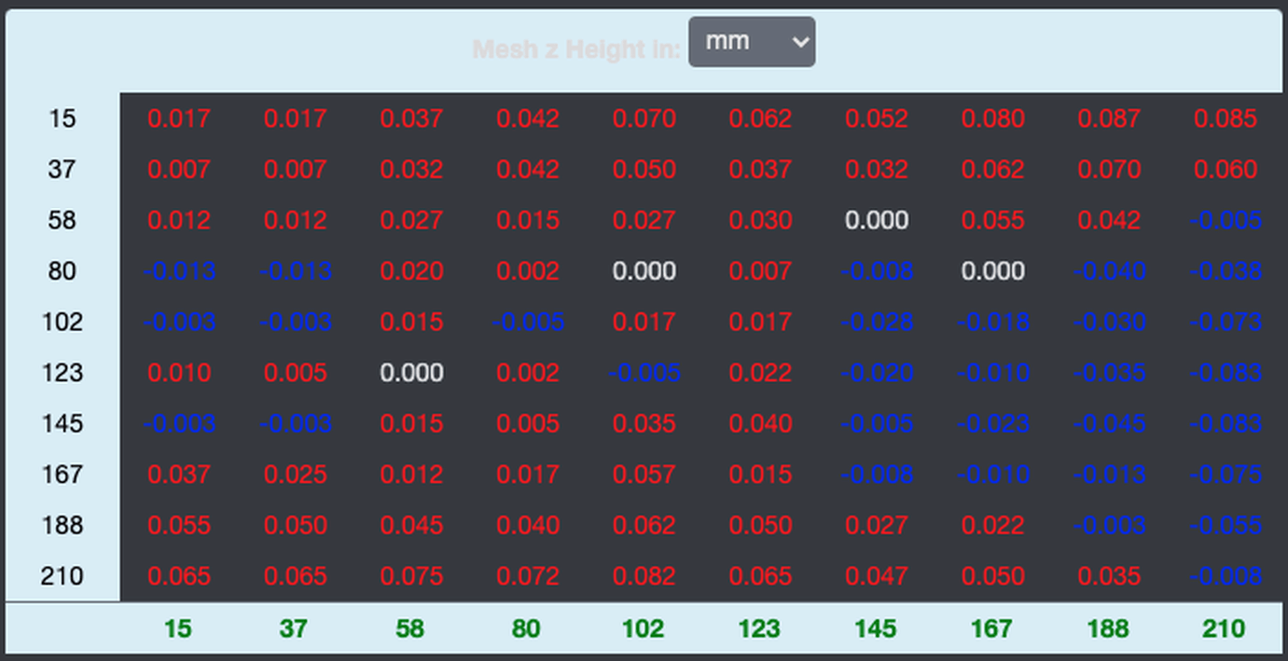Image resolution: width=1288 pixels, height=661 pixels.
Task: Click 0.022 in row 123, column 123
Action: pyautogui.click(x=761, y=373)
